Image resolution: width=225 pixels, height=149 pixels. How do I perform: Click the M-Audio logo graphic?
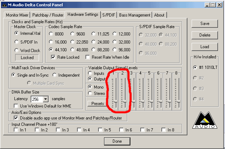click(x=205, y=120)
